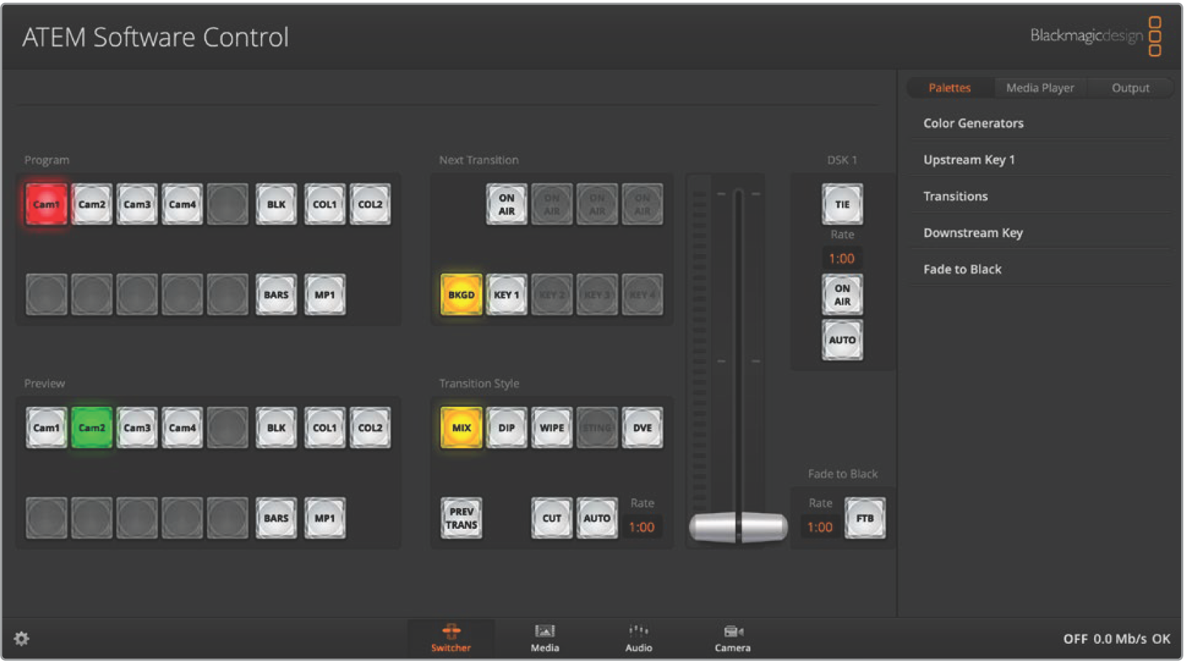Image resolution: width=1184 pixels, height=663 pixels.
Task: Click the Blackmagicdesign logo
Action: [1095, 36]
